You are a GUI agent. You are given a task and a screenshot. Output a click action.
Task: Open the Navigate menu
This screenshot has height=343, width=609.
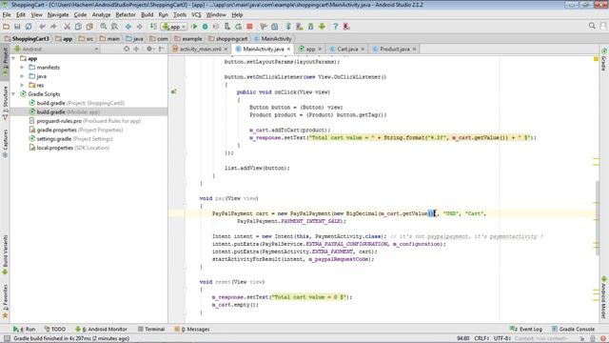coord(58,15)
